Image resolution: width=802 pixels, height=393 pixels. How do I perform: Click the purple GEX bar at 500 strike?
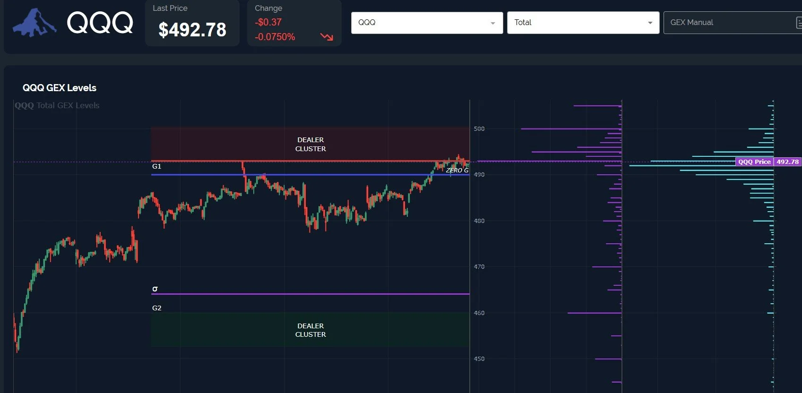pyautogui.click(x=571, y=128)
